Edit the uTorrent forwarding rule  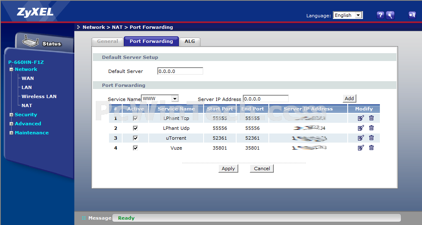click(361, 138)
